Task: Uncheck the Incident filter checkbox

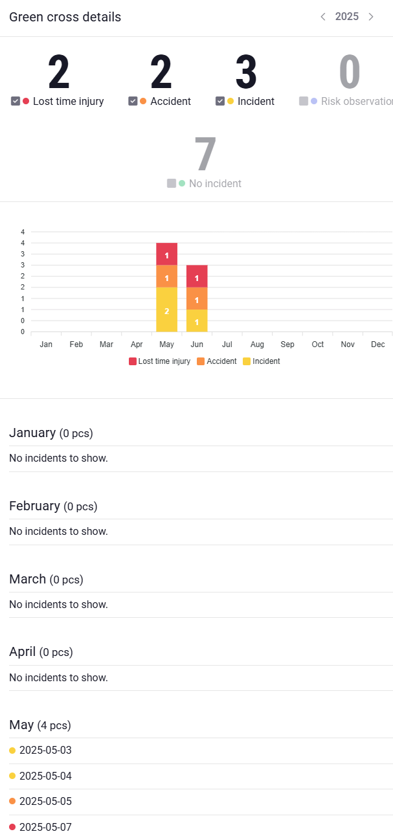Action: 221,101
